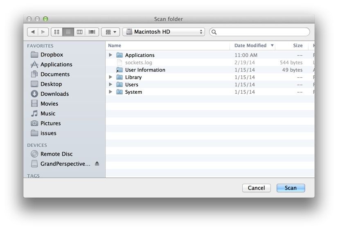Open the item arrangement dropdown
The width and height of the screenshot is (338, 230).
click(110, 32)
